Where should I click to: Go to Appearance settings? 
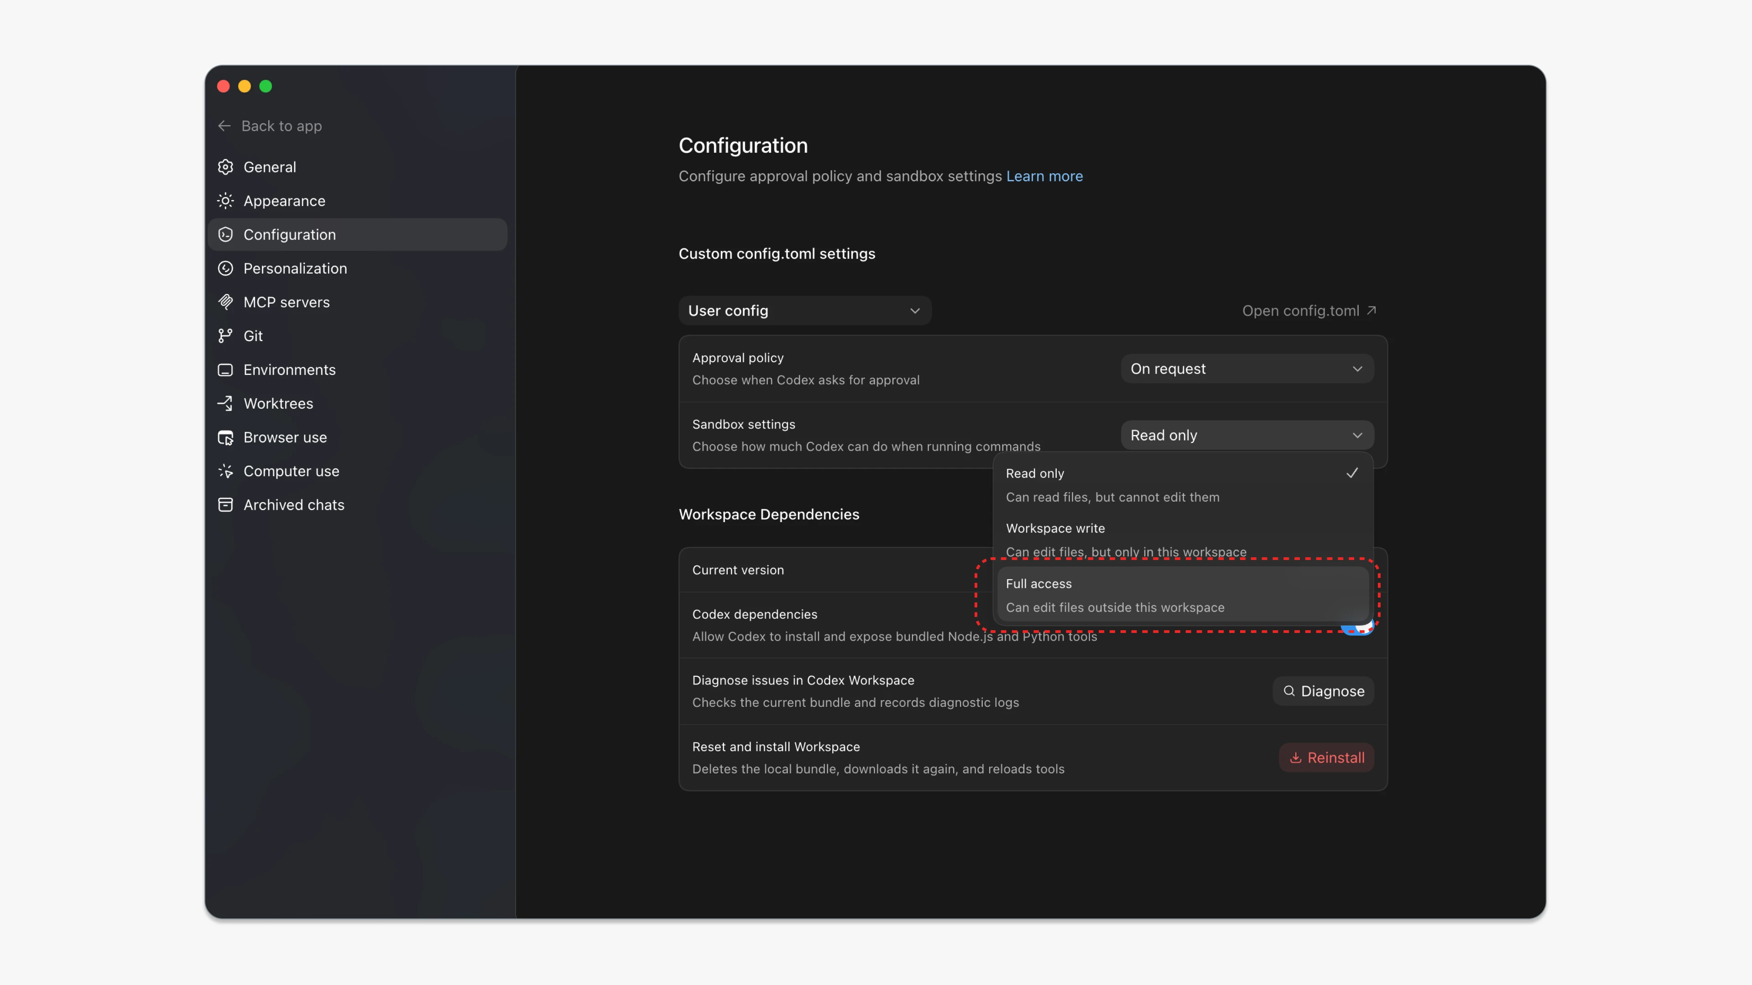coord(358,201)
